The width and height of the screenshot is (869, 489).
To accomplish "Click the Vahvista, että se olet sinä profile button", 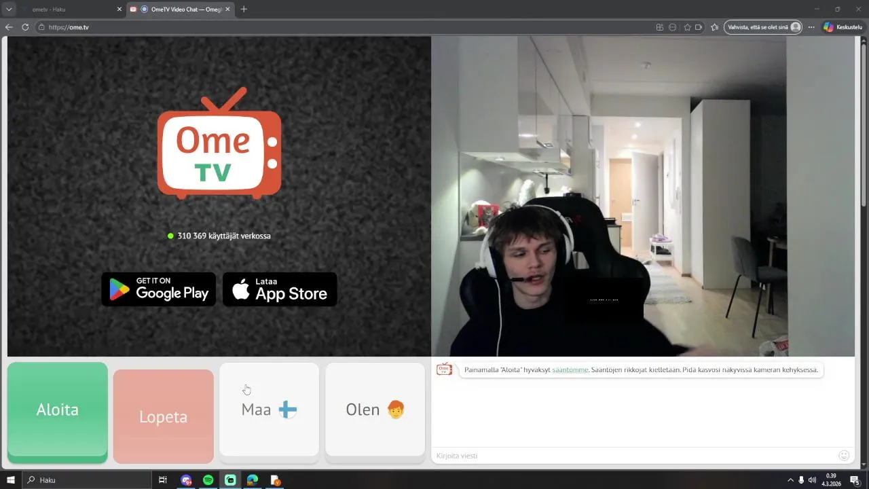I will [x=763, y=27].
